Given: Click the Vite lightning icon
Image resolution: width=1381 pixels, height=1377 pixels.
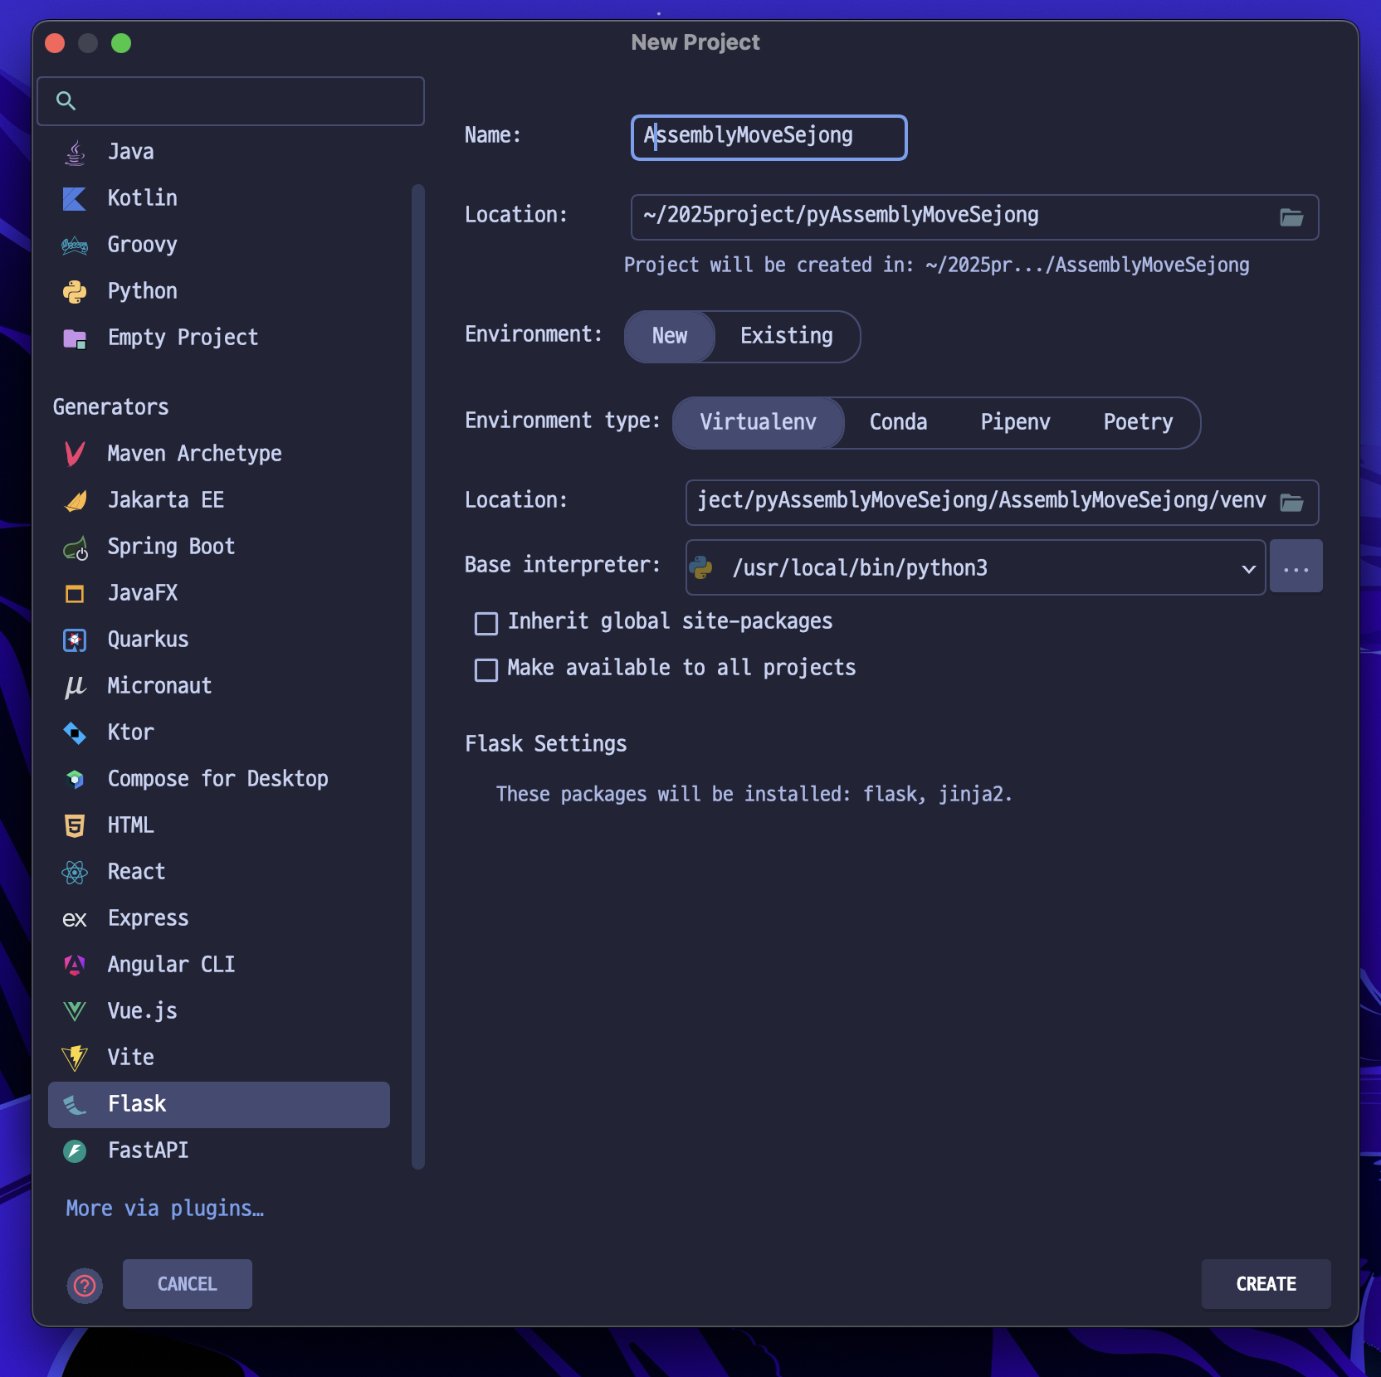Looking at the screenshot, I should (x=75, y=1058).
